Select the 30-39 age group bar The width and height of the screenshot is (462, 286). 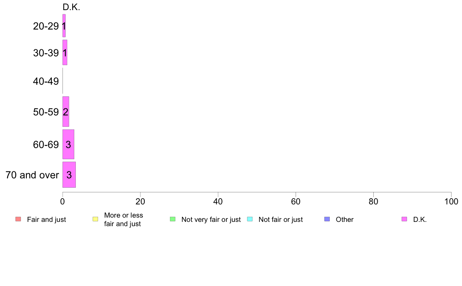65,52
